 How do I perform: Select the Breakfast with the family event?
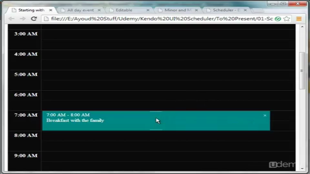(x=156, y=120)
